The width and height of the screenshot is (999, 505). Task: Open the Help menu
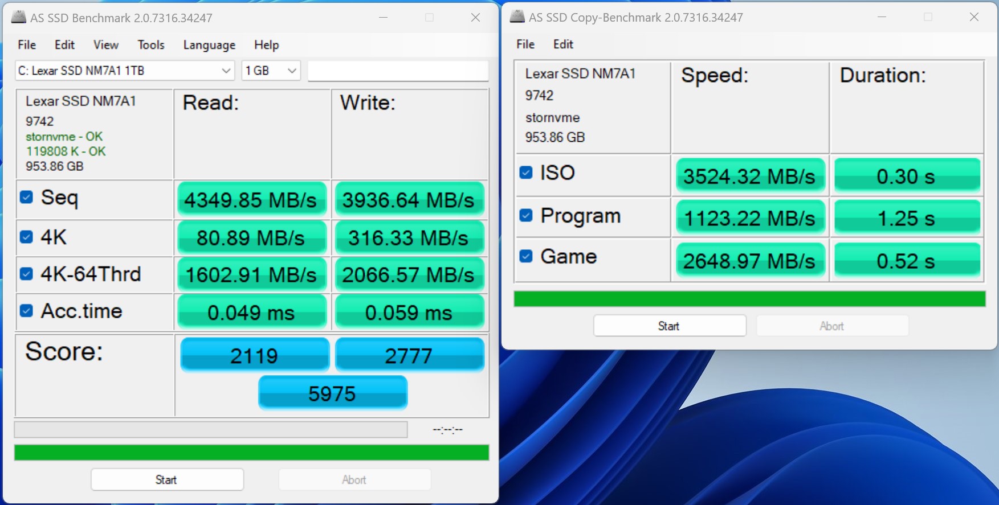coord(266,45)
